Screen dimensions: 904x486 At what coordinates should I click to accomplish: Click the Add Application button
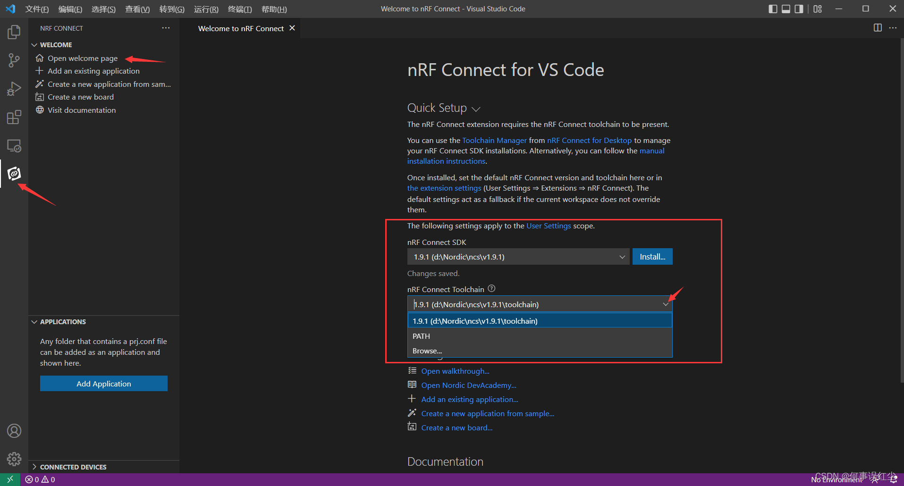click(x=104, y=384)
